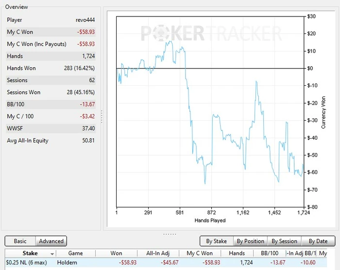Sort table by Hands column header
Image resolution: width=340 pixels, height=270 pixels.
click(237, 253)
